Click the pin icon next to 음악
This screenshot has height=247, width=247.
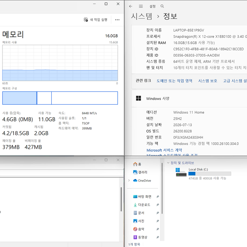157,229
